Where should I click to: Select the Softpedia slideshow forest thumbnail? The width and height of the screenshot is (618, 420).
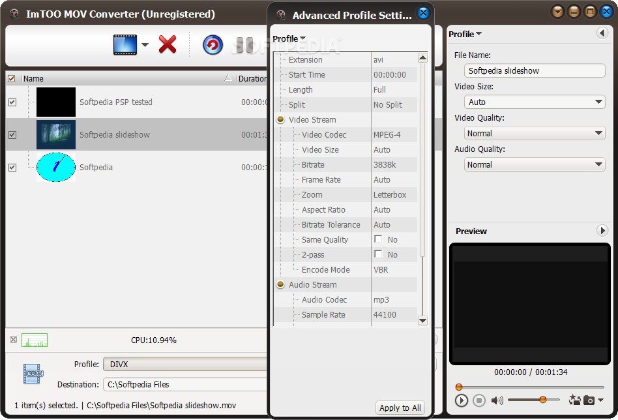(x=56, y=135)
